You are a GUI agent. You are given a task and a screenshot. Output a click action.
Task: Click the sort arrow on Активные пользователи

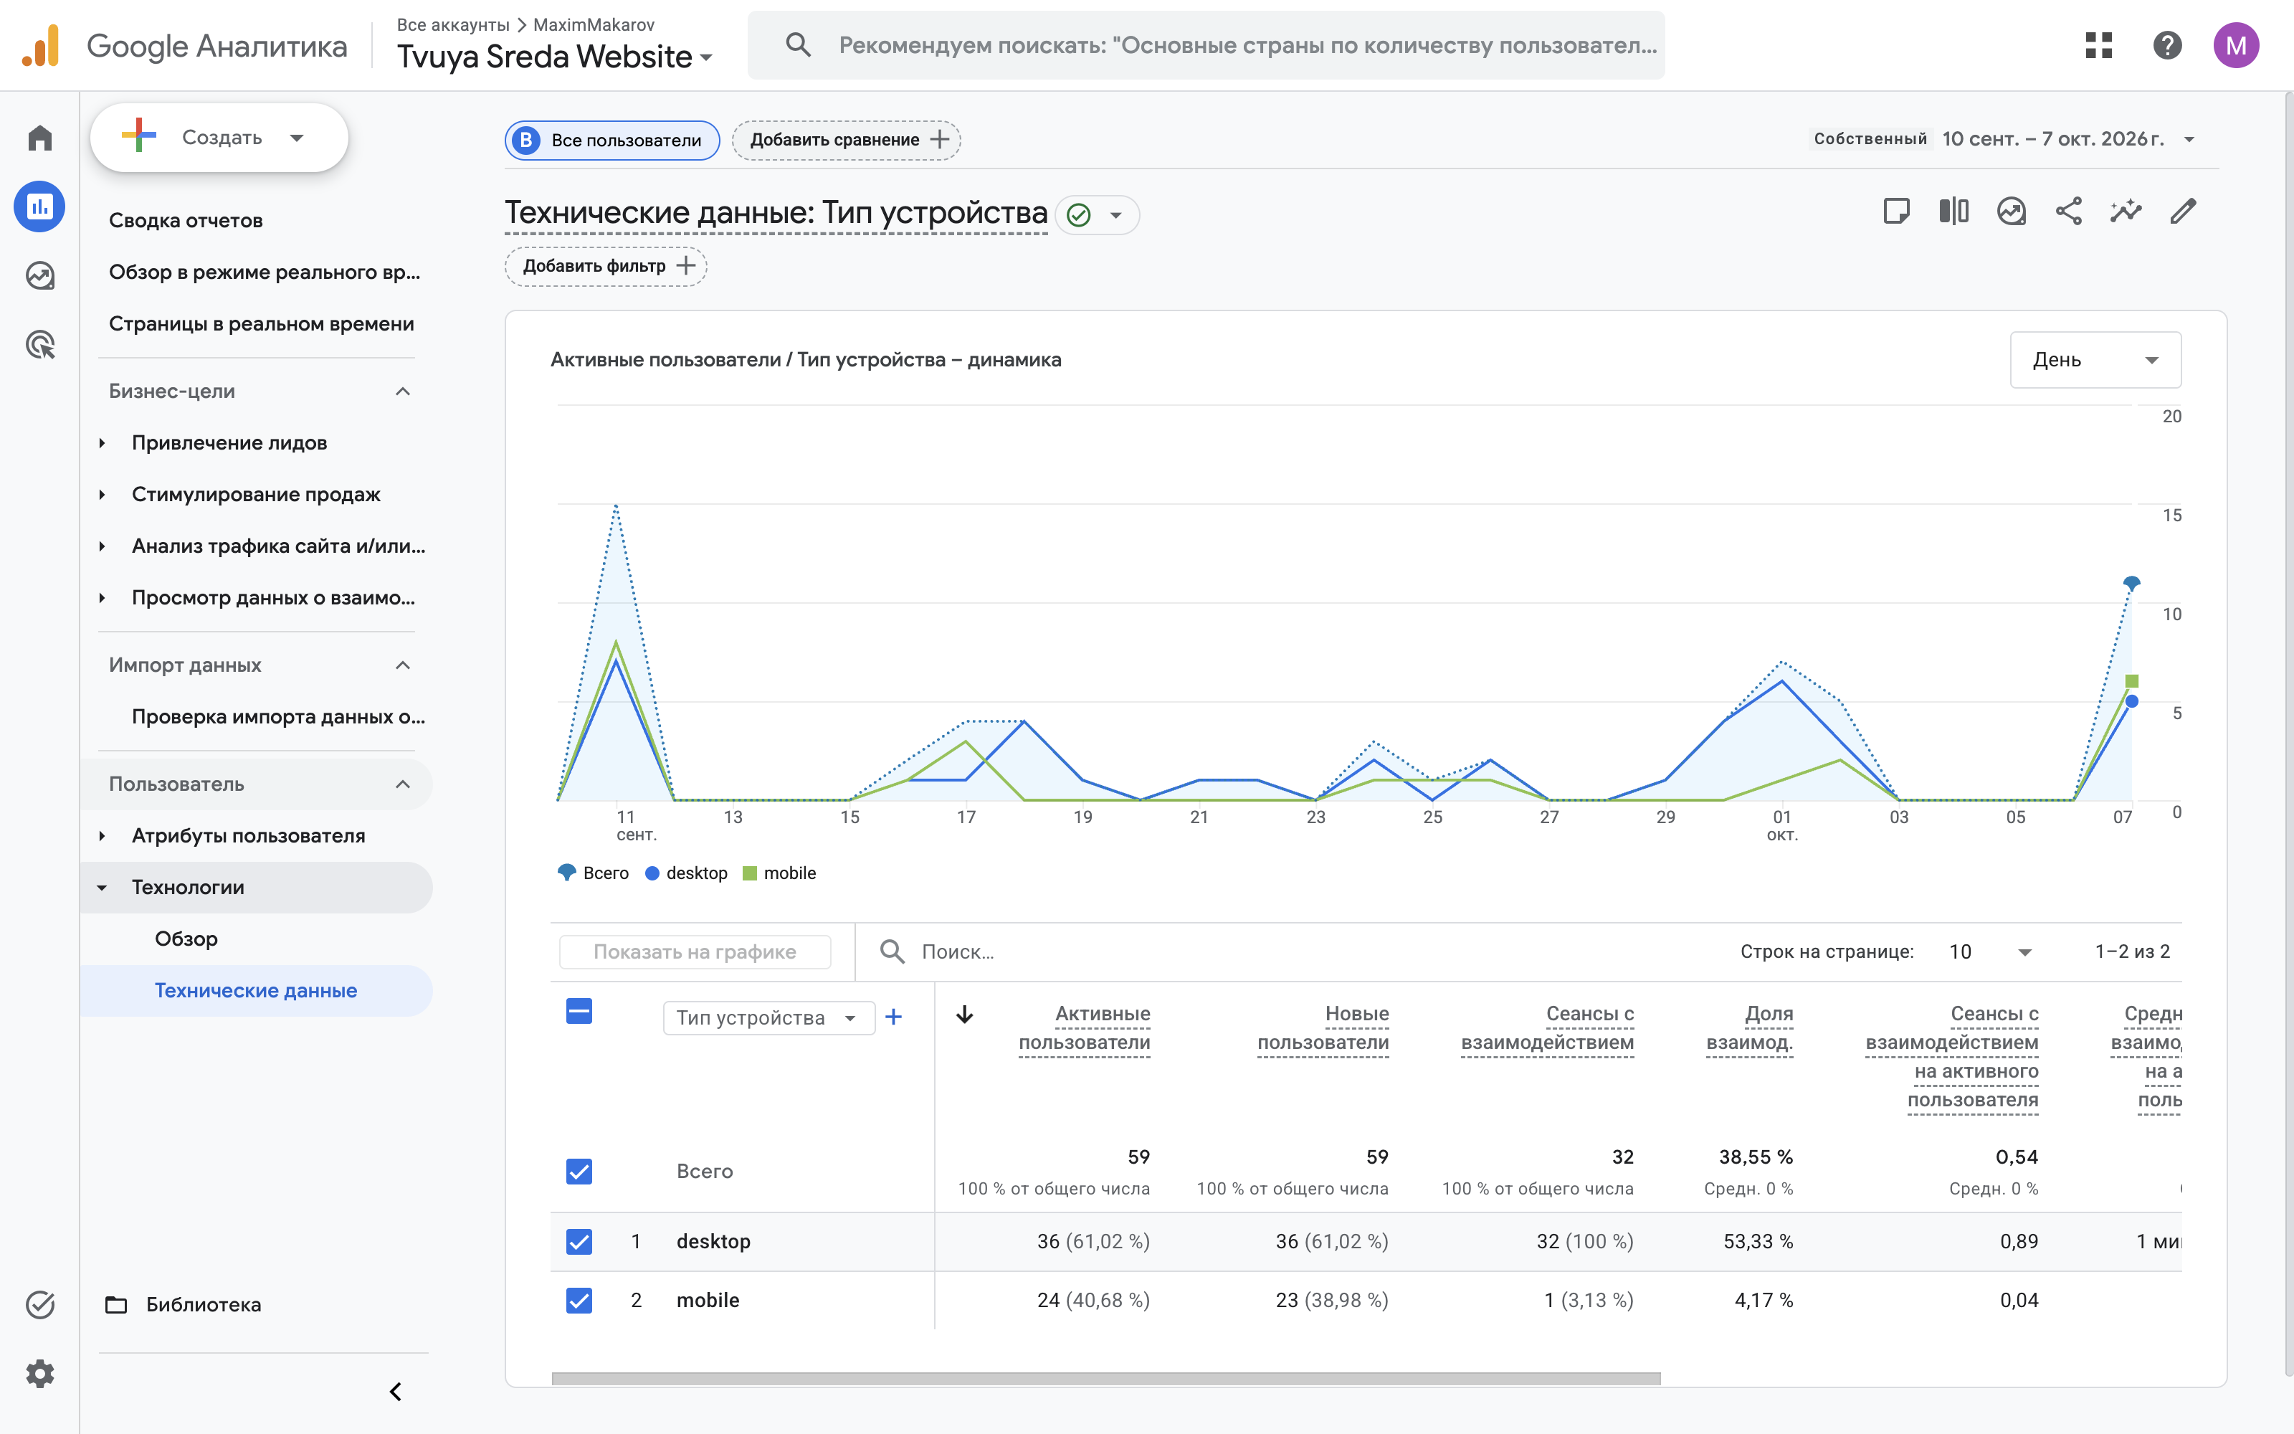coord(964,1015)
